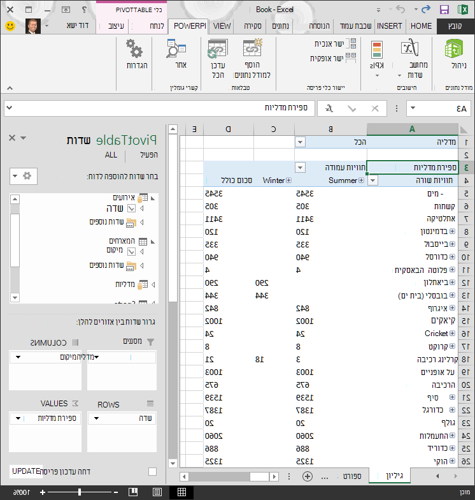This screenshot has height=500, width=475.
Task: Open the row labels filter dropdown in row 4
Action: [372, 180]
